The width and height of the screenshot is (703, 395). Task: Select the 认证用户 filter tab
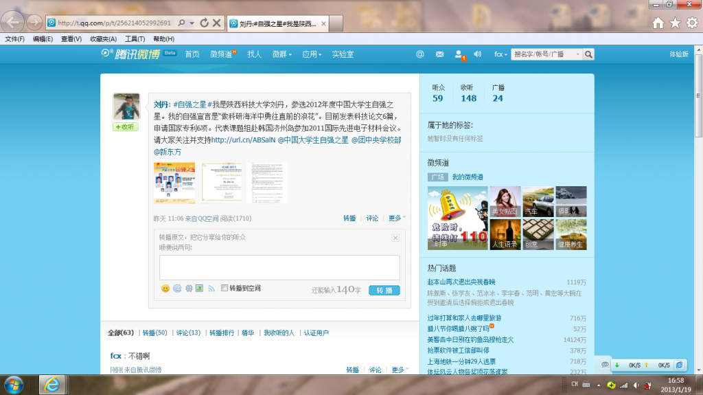click(316, 332)
